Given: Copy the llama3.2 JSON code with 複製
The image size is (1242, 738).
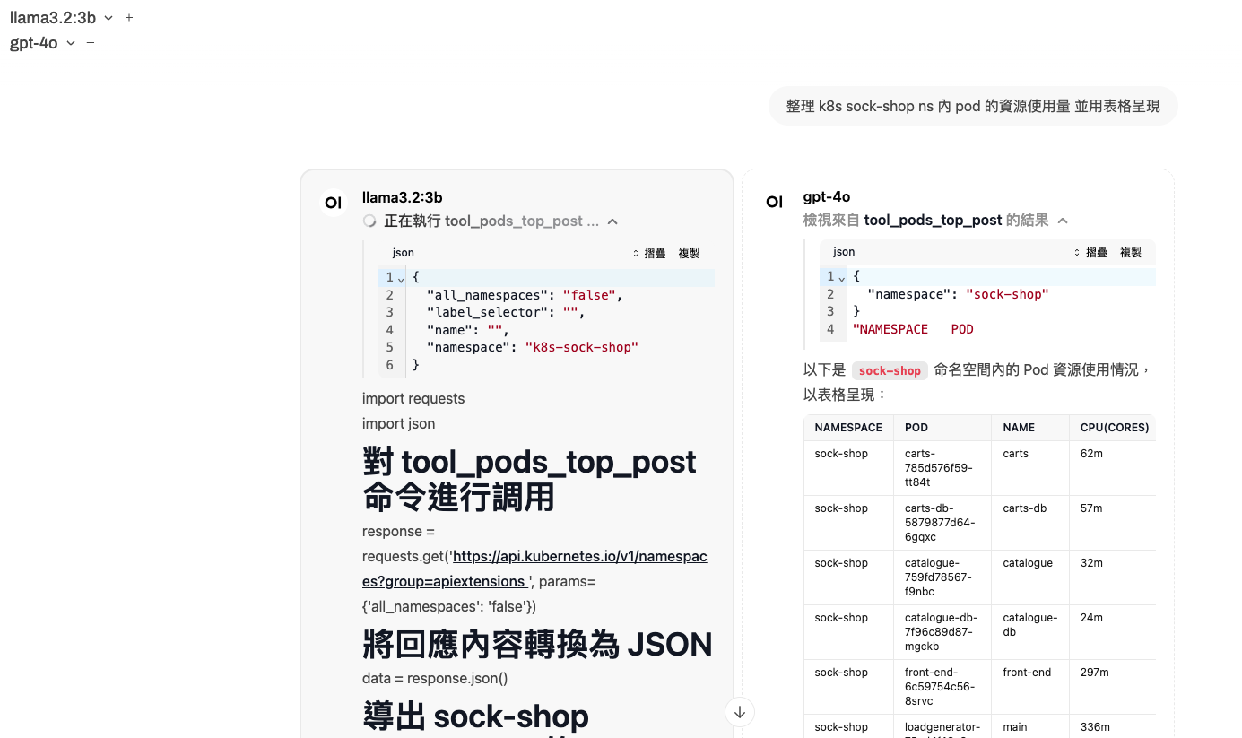Looking at the screenshot, I should pyautogui.click(x=689, y=254).
